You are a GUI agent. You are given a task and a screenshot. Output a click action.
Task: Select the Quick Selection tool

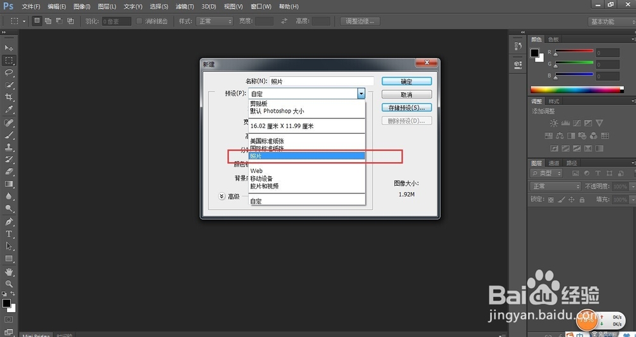tap(9, 85)
